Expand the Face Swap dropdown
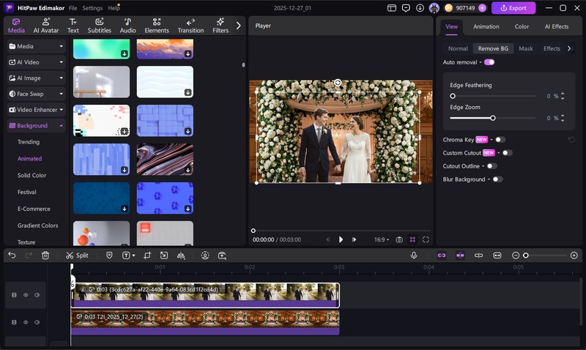Screen dimensions: 586x350 36,94
